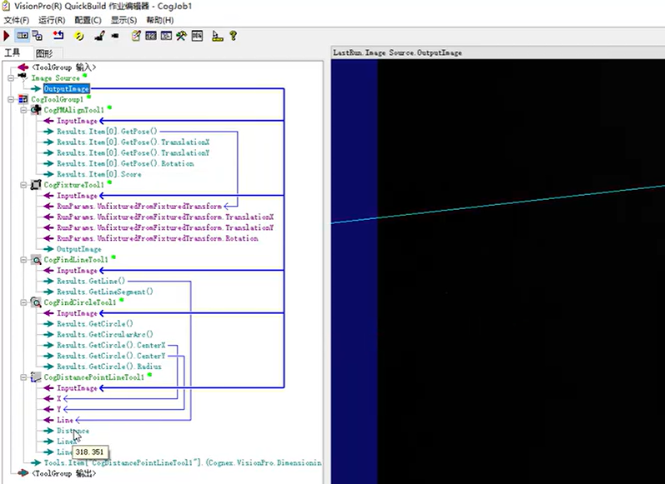
Task: Select the Results.GetLineSegment() terminal
Action: coord(105,292)
